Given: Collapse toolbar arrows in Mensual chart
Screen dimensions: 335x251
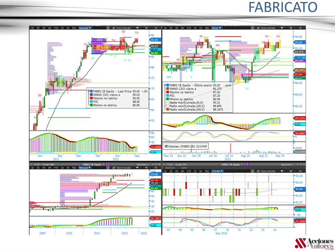Looking at the screenshot, I should coord(108,168).
